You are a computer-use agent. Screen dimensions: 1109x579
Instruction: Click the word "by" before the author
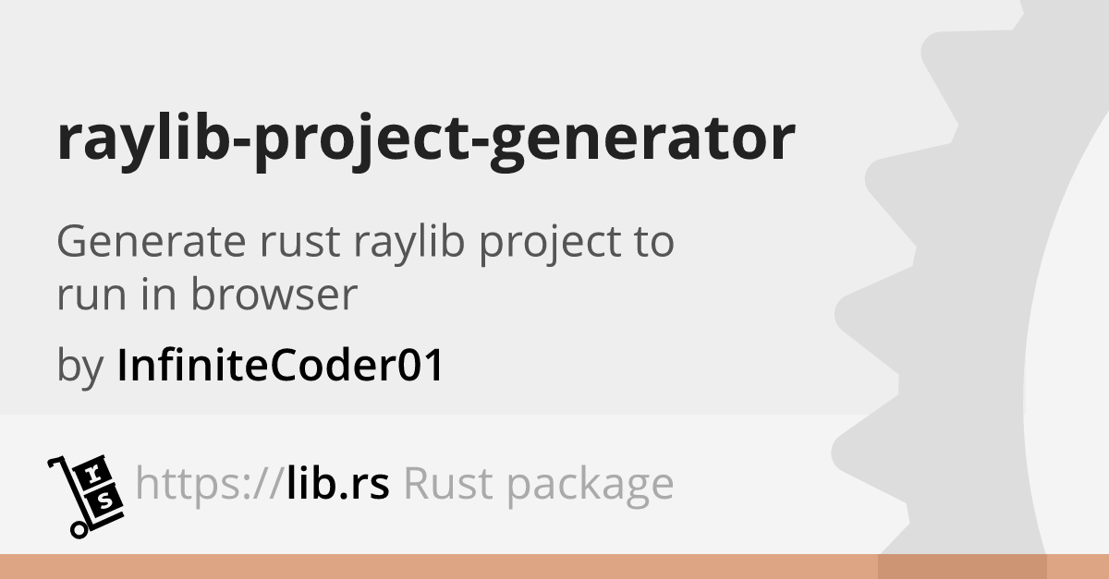coord(79,368)
